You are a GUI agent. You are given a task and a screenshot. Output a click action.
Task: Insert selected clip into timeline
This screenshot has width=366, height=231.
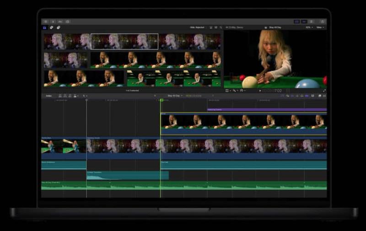(x=65, y=96)
